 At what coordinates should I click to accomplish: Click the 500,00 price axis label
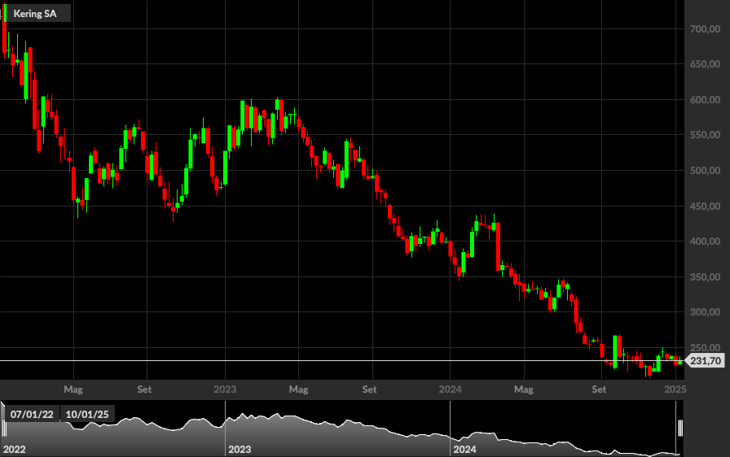[x=705, y=171]
